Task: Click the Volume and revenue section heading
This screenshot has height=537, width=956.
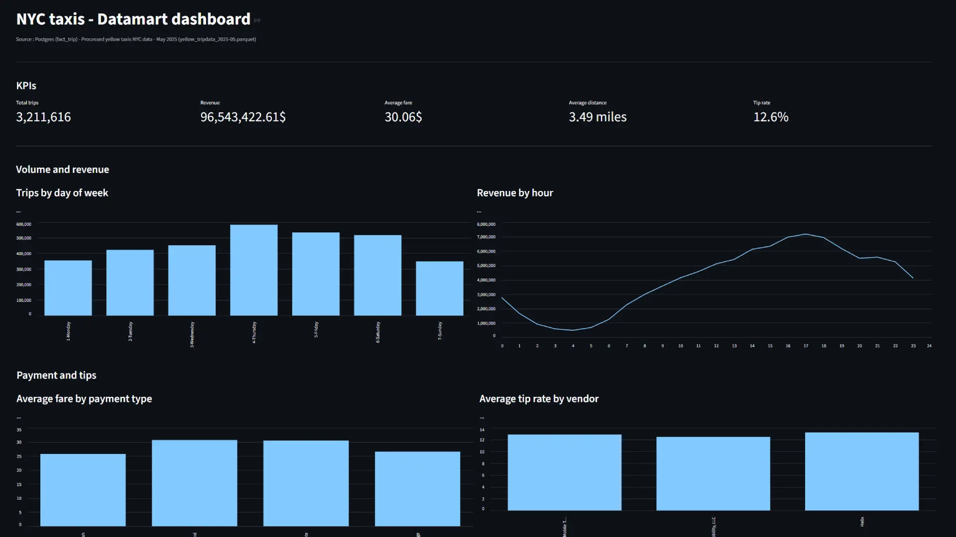Action: click(62, 169)
